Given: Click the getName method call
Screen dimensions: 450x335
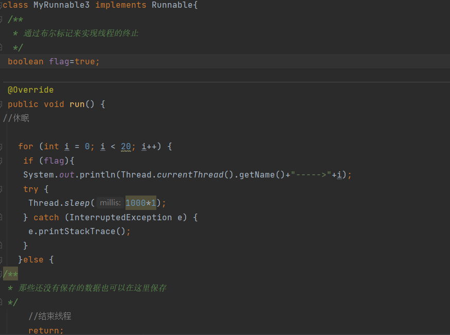Looking at the screenshot, I should click(257, 175).
